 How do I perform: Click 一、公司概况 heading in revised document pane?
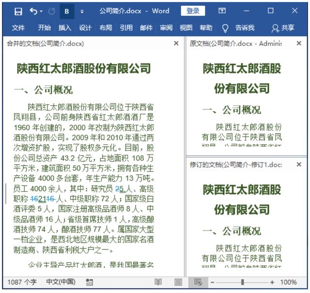tap(232, 231)
